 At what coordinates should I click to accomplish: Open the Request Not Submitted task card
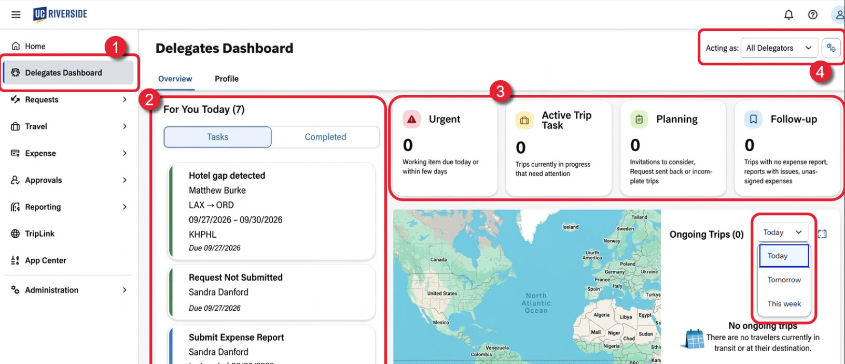[x=272, y=293]
